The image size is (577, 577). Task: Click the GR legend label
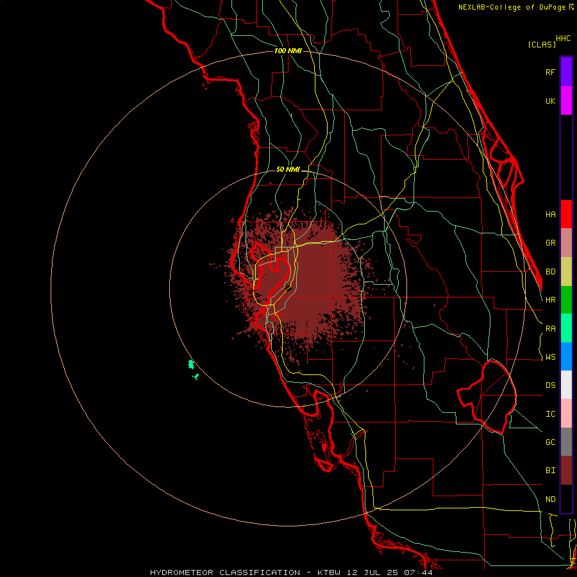(550, 243)
